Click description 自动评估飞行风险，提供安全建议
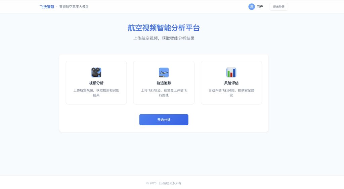344x189 pixels. 231,93
